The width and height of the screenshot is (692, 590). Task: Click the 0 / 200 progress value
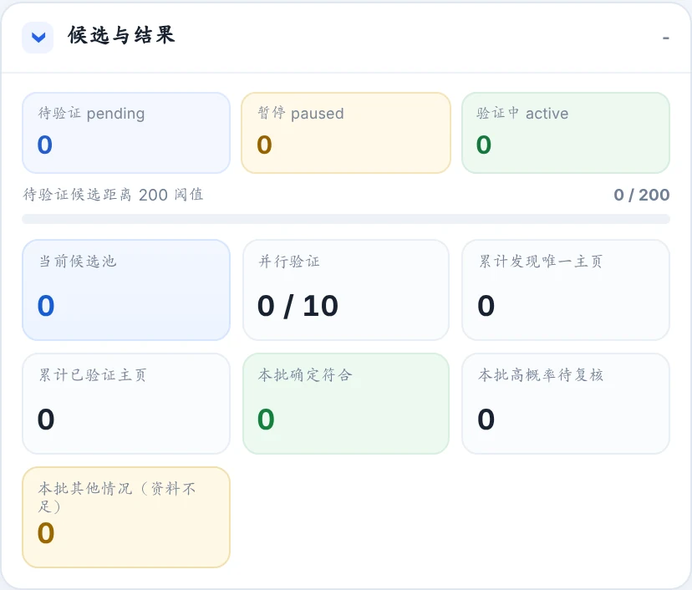[642, 195]
